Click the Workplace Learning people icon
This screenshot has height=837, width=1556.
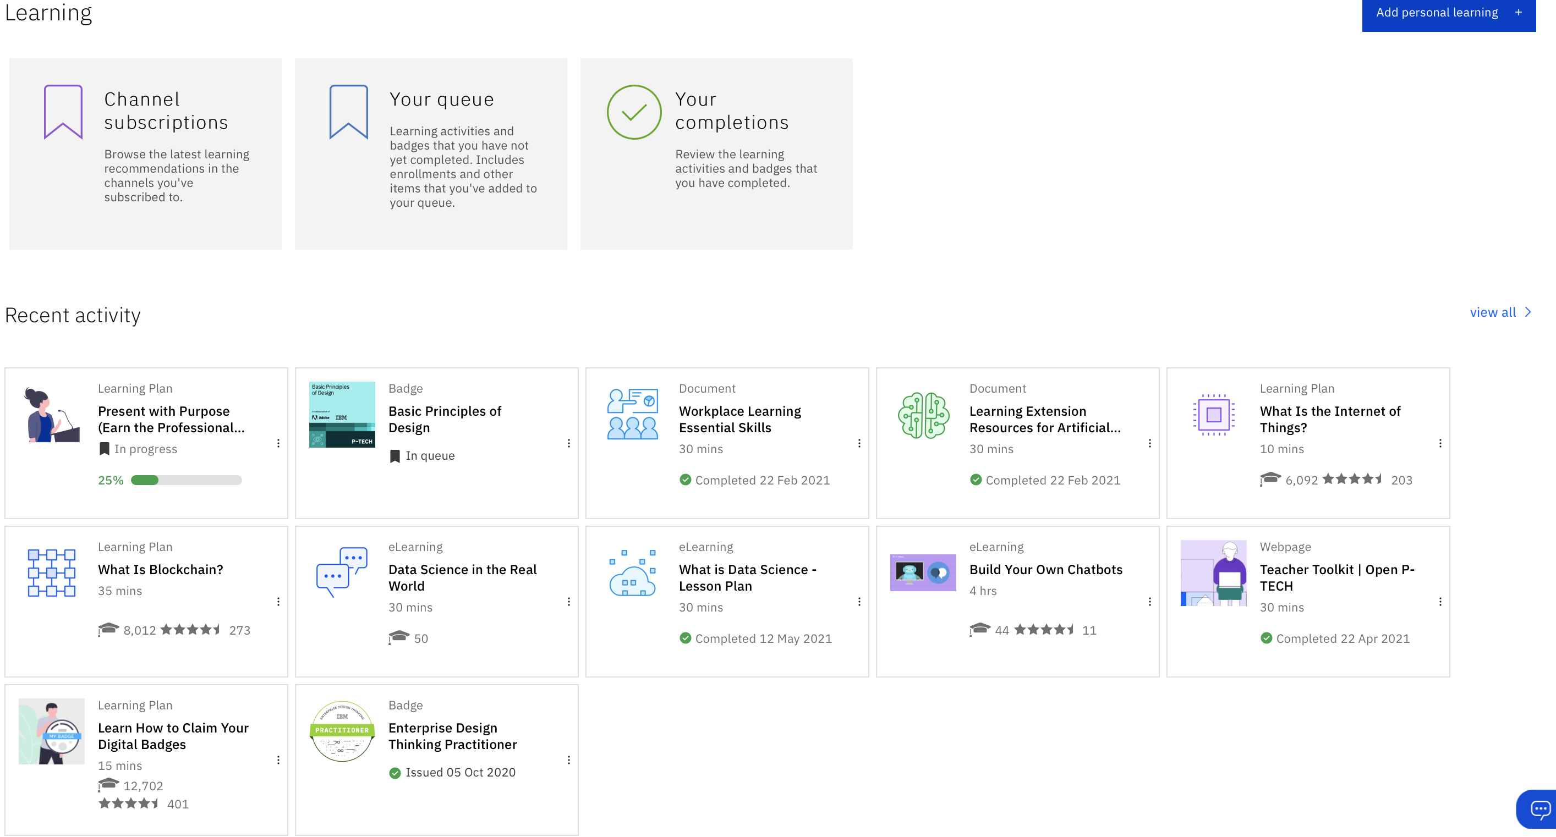tap(632, 414)
